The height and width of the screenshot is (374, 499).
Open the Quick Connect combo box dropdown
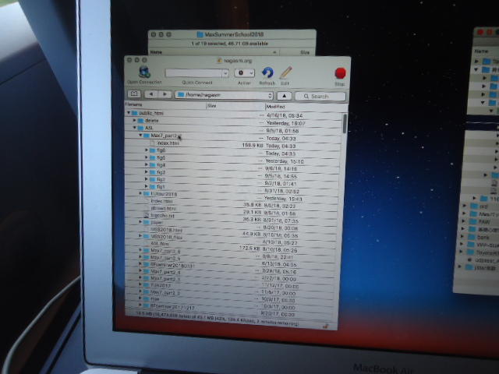point(225,73)
